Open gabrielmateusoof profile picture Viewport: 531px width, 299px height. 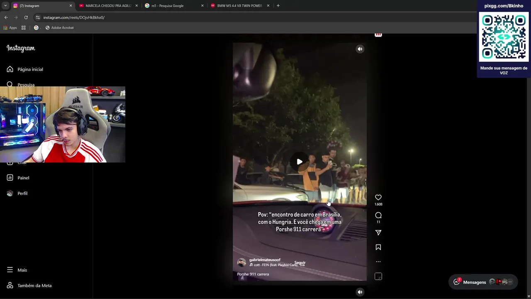coord(241,262)
